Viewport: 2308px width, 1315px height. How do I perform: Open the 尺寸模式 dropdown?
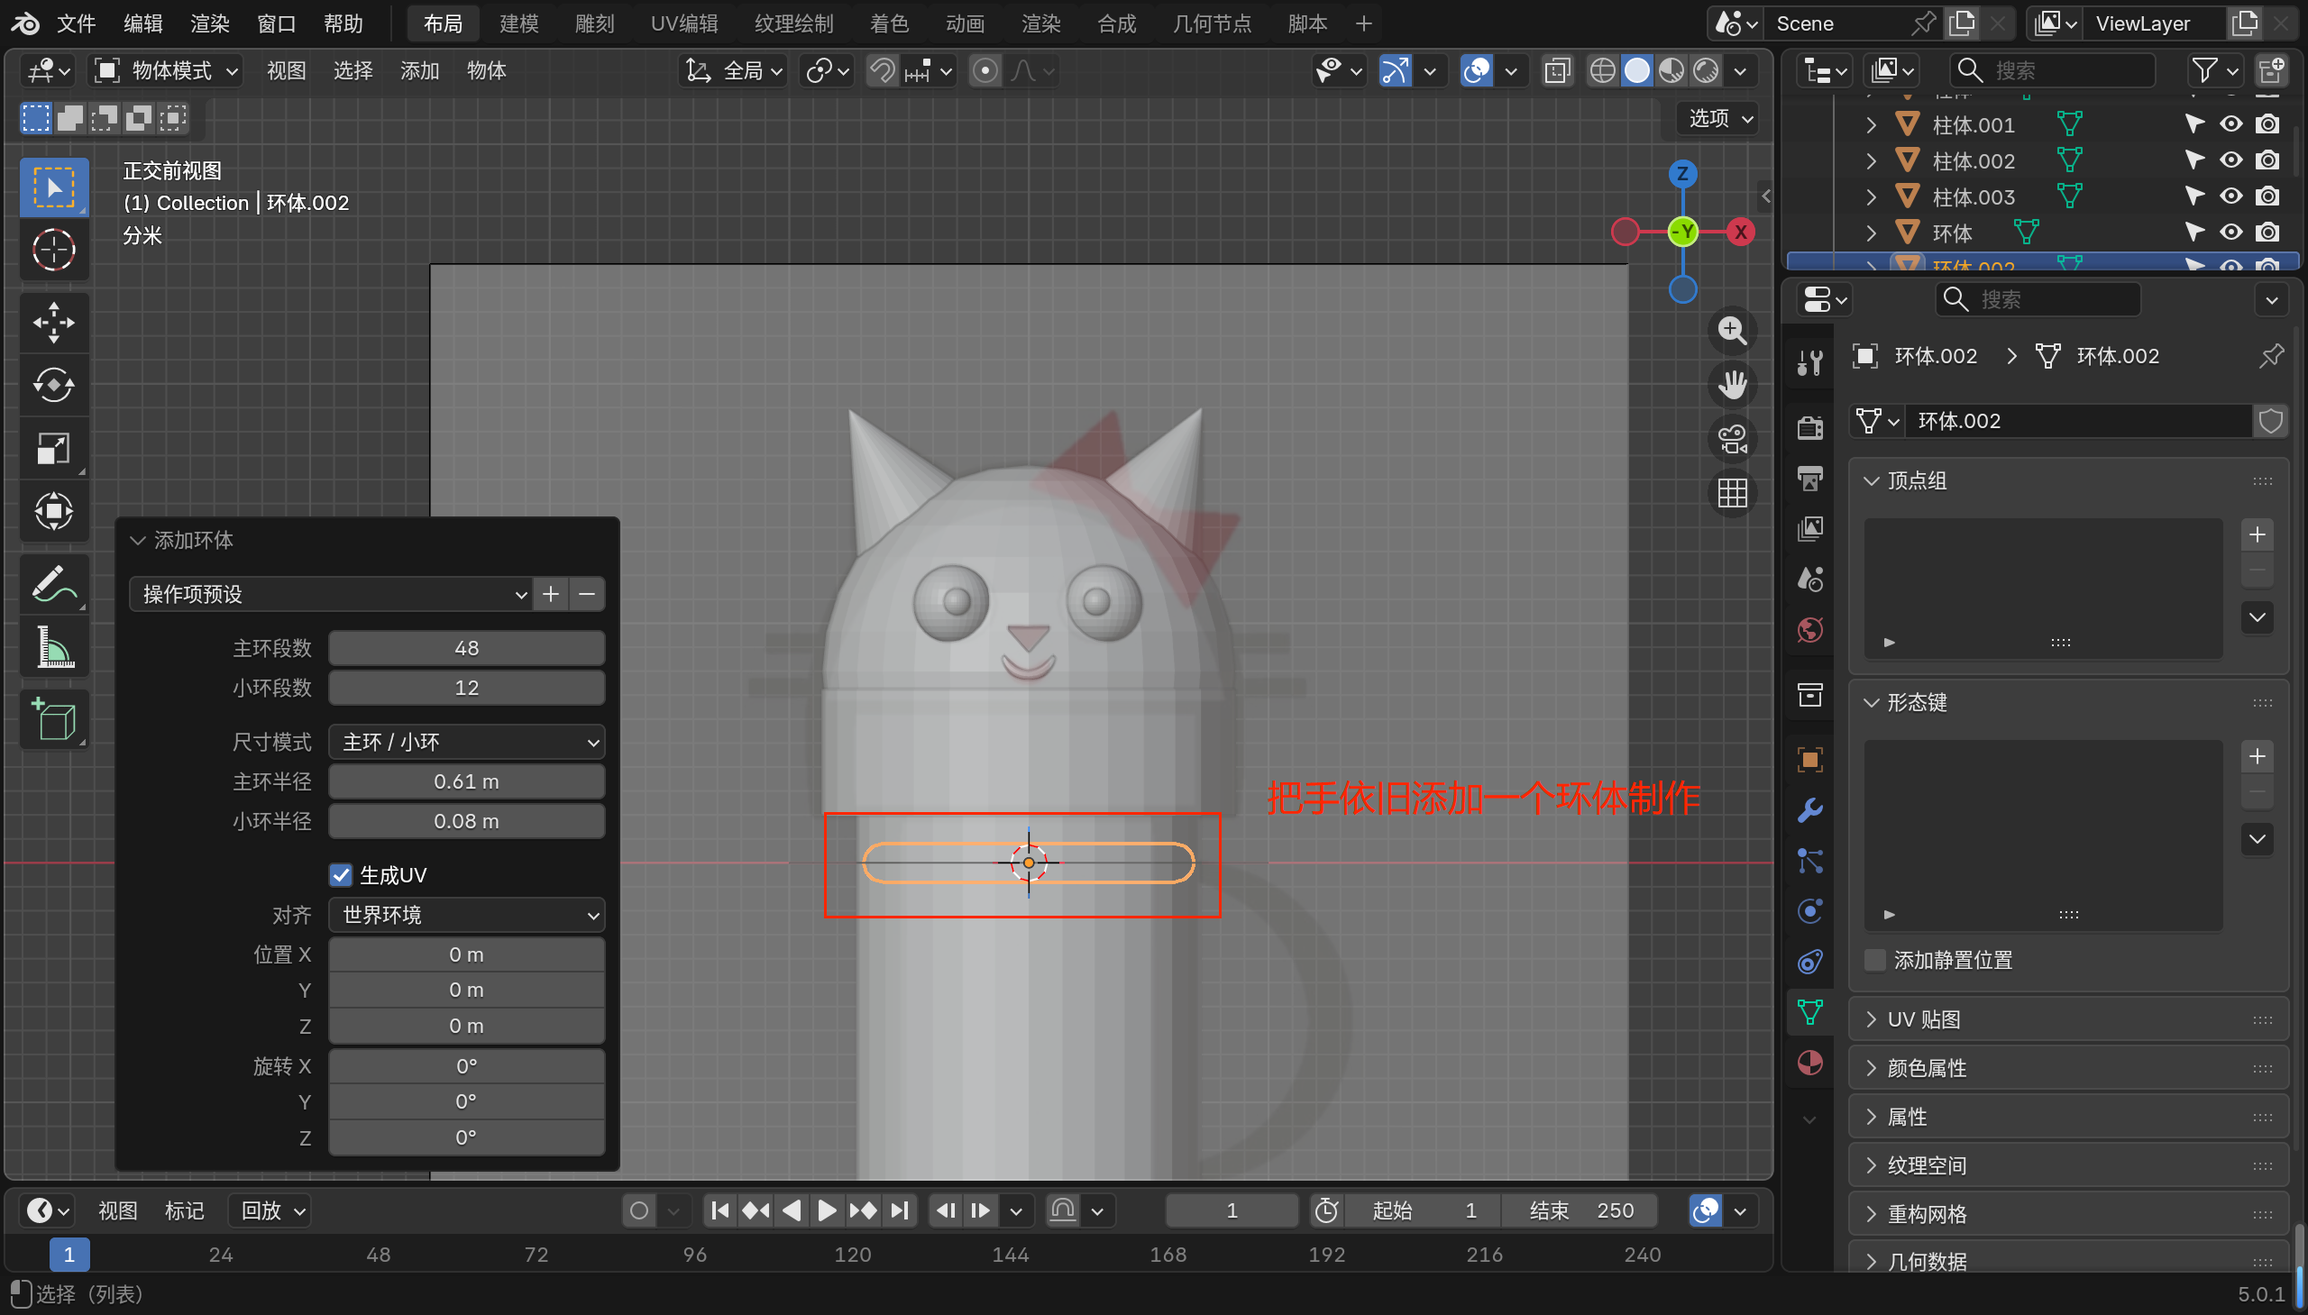pyautogui.click(x=466, y=742)
